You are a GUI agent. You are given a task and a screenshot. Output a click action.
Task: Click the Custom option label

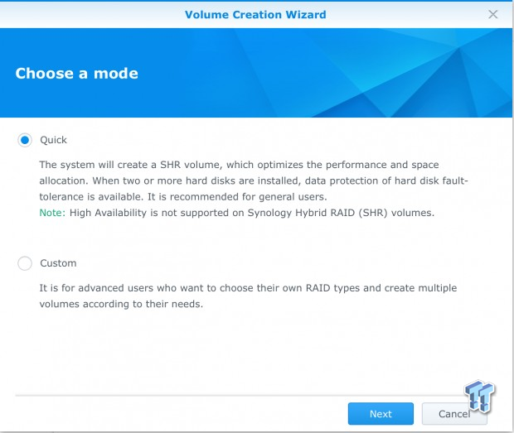coord(58,263)
